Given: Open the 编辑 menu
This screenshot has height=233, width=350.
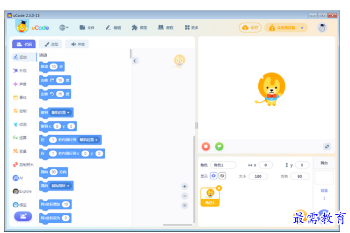Looking at the screenshot, I should tap(113, 28).
